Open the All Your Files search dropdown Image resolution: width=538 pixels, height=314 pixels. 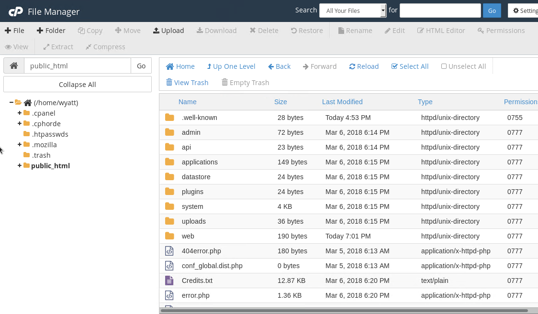[353, 11]
